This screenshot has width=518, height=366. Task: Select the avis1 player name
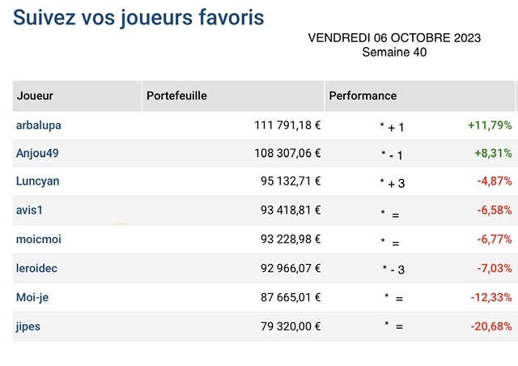29,211
